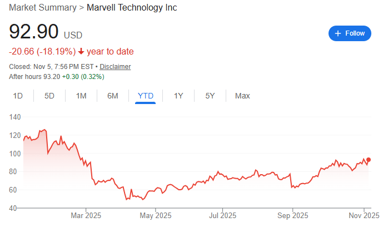Show the 1M chart range
The height and width of the screenshot is (227, 388).
click(x=81, y=96)
